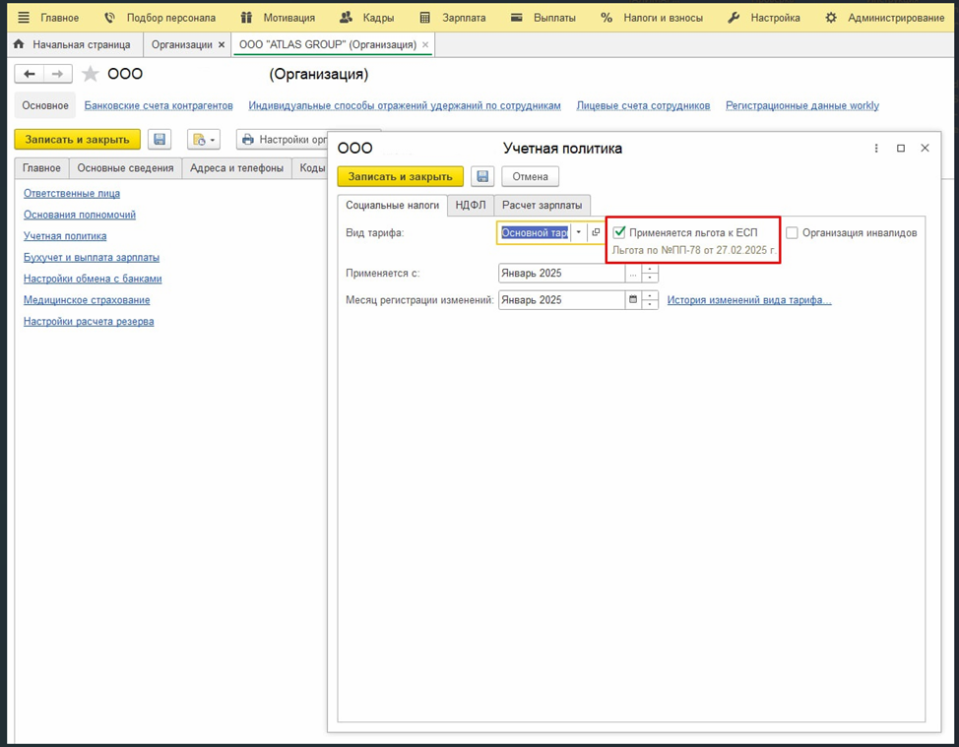Open Ответственные лица link
959x747 pixels.
[72, 193]
